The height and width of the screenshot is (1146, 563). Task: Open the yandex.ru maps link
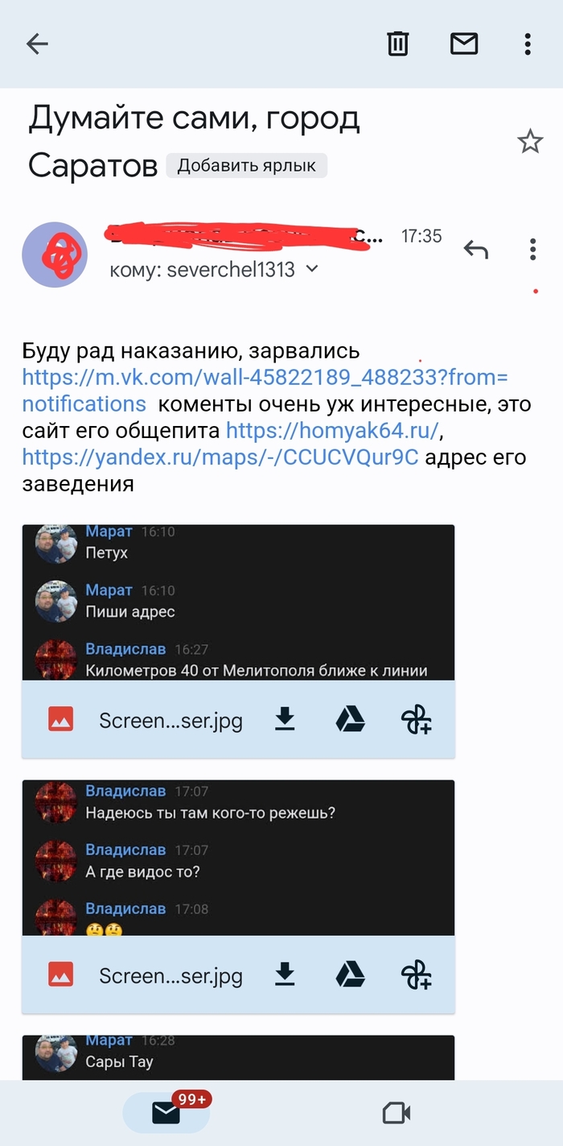220,457
